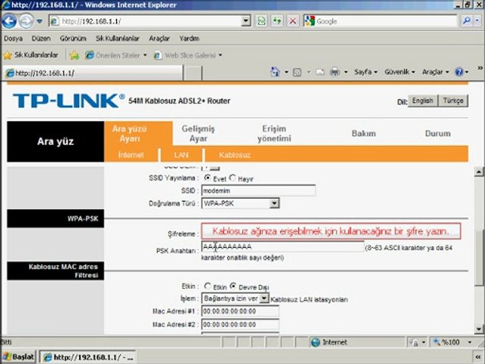Go to the Kablosuz submenu
This screenshot has width=485, height=364.
(x=235, y=155)
